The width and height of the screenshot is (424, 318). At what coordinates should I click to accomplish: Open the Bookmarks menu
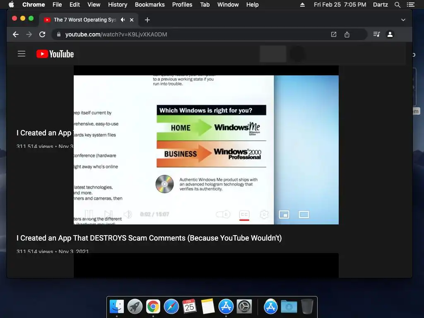tap(150, 5)
